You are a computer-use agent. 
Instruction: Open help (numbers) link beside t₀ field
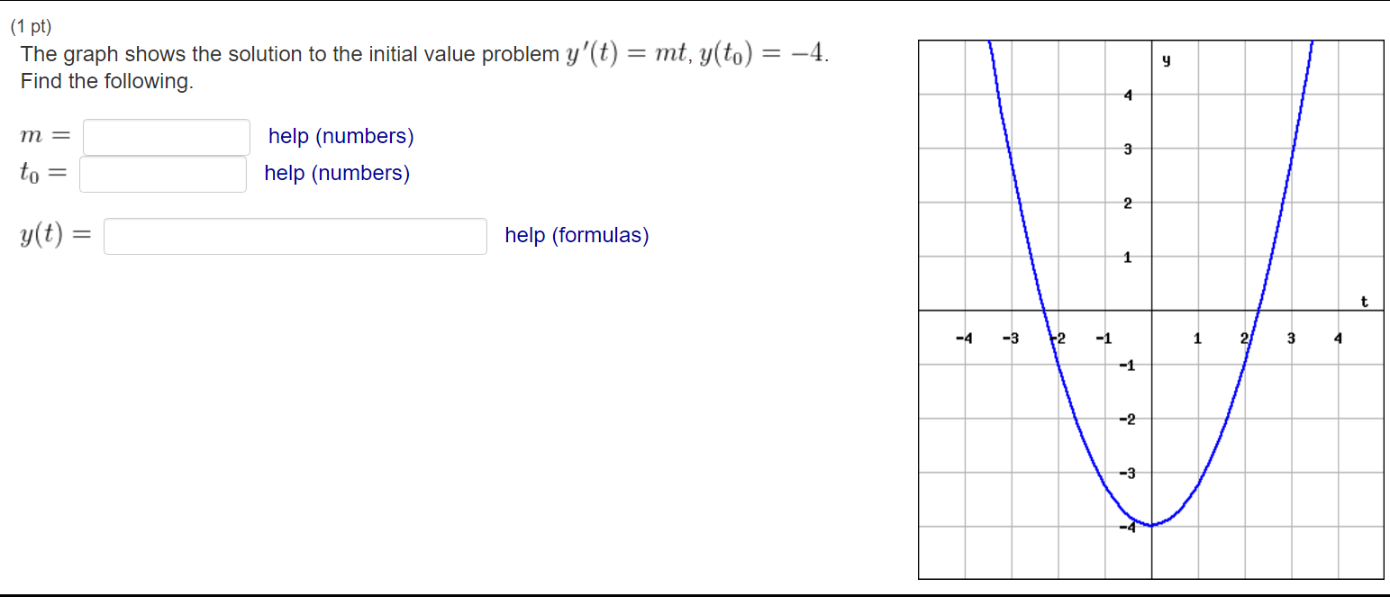pyautogui.click(x=337, y=173)
